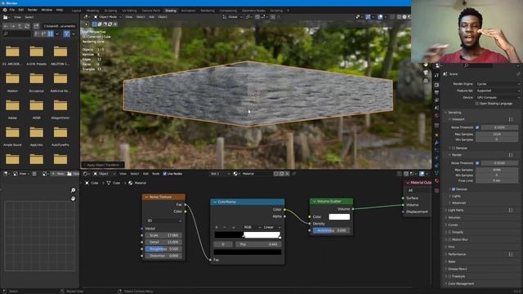Browse materials with the sphere icon
This screenshot has width=523, height=294.
236,174
